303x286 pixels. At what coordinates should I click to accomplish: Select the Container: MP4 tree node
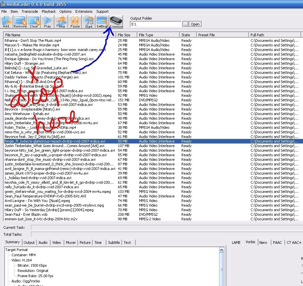(23, 255)
